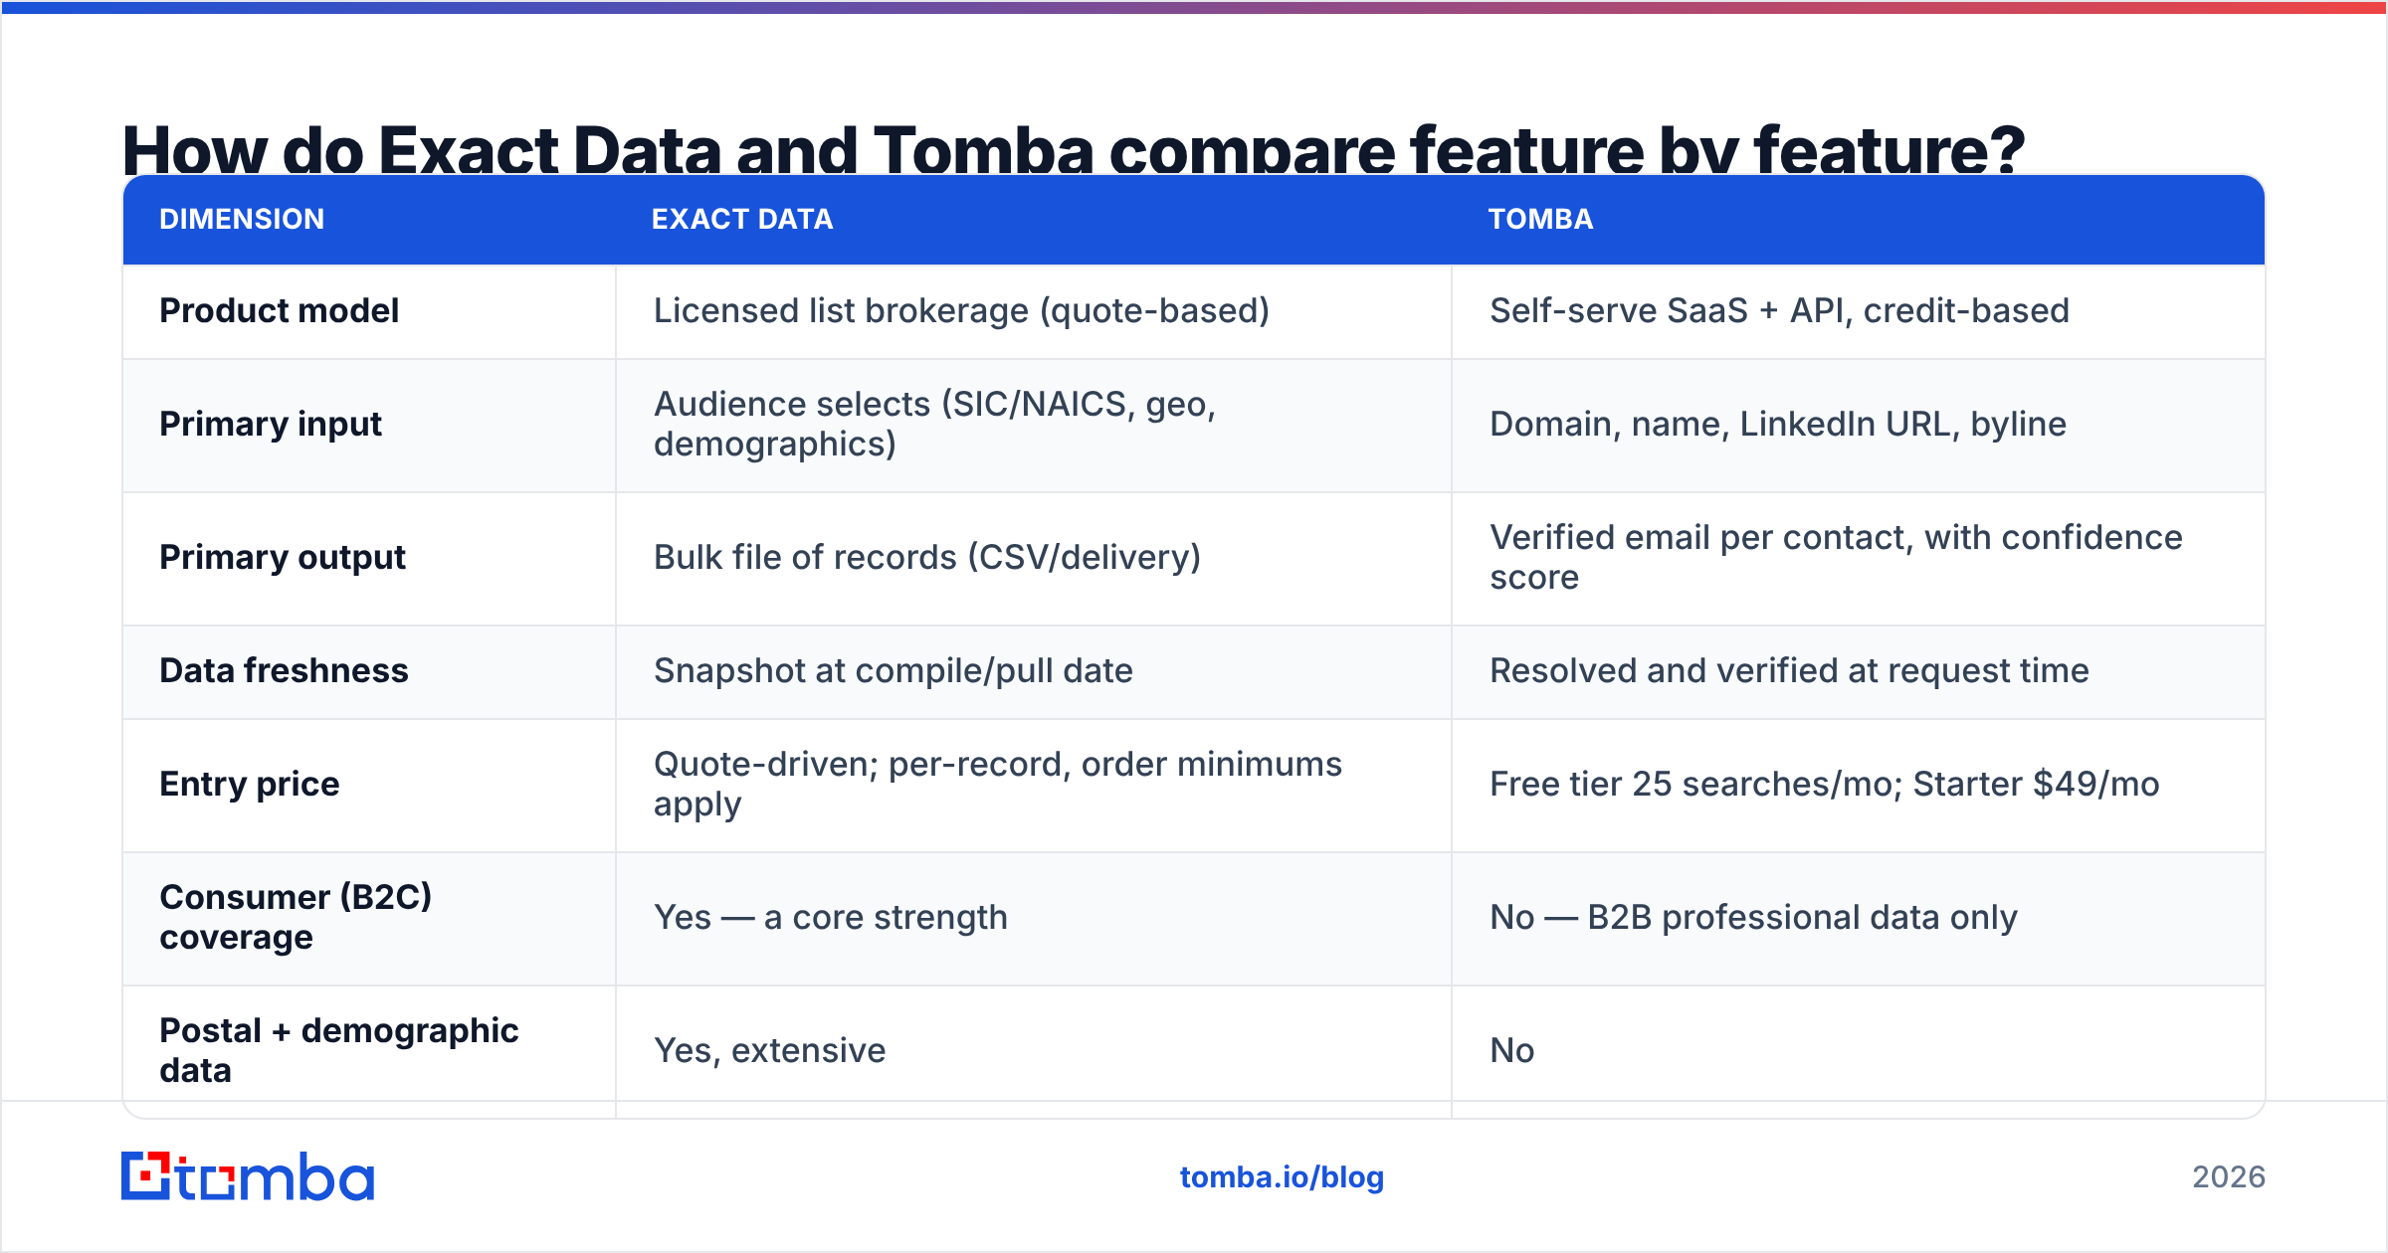Viewport: 2388px width, 1253px height.
Task: Select the Postal + demographic data label
Action: [339, 1051]
